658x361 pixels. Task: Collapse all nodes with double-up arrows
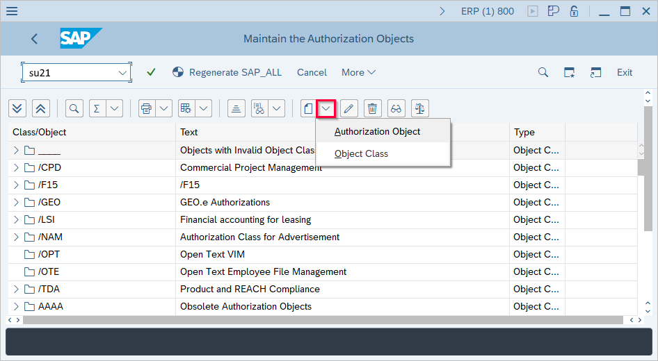pyautogui.click(x=41, y=108)
